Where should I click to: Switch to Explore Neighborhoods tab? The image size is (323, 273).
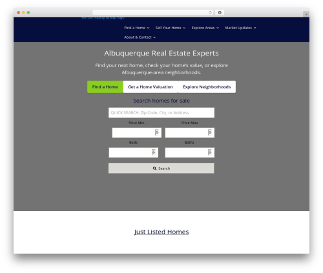[207, 87]
